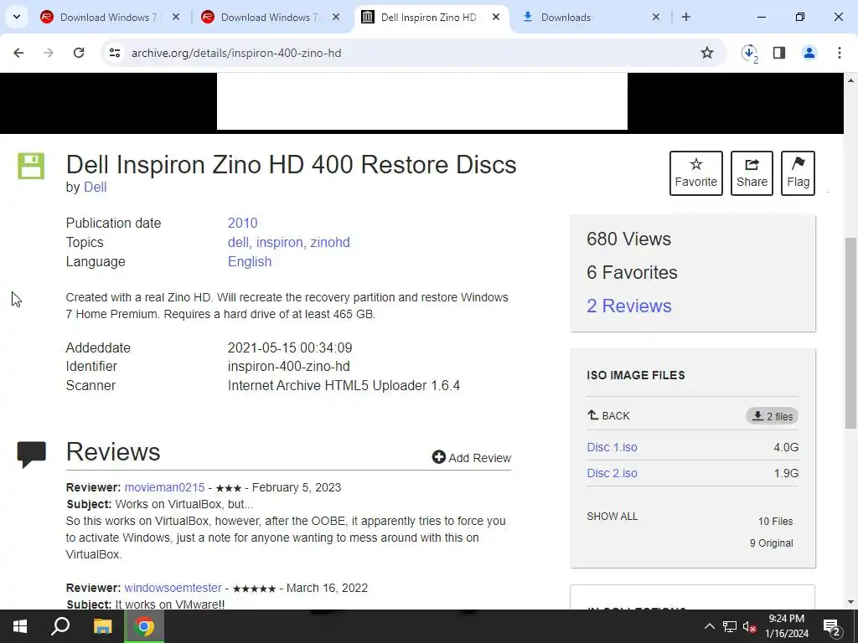The width and height of the screenshot is (858, 643).
Task: Close the second Download Windows 7 tab
Action: tap(336, 17)
